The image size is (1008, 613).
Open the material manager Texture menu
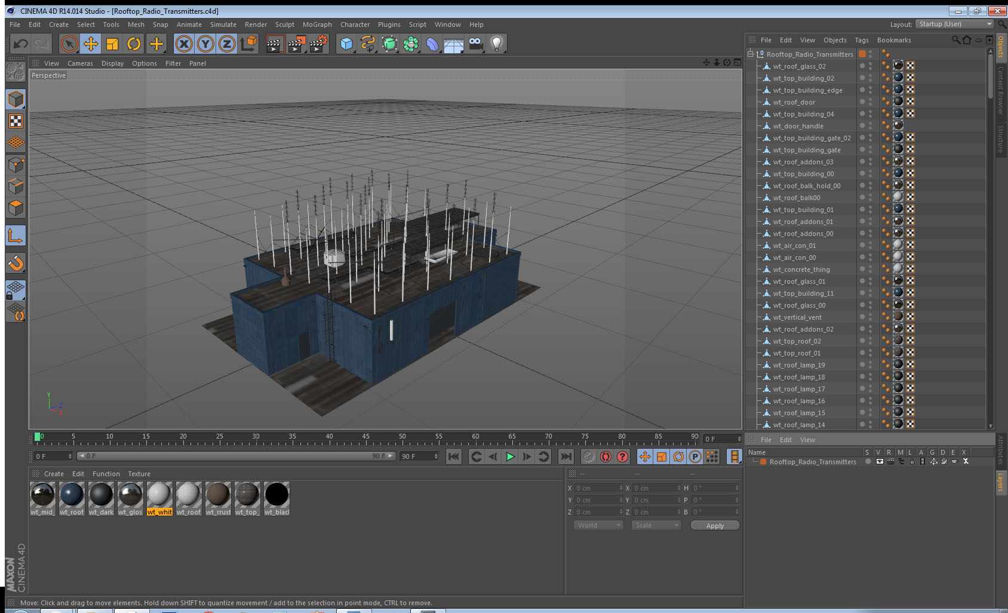coord(139,474)
